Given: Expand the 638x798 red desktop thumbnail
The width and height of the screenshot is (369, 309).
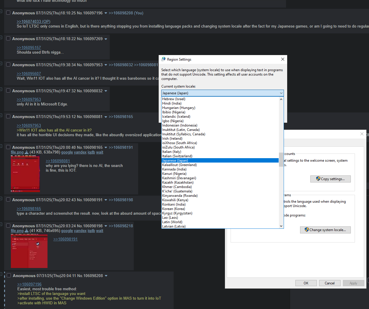Looking at the screenshot, I should tap(25, 174).
